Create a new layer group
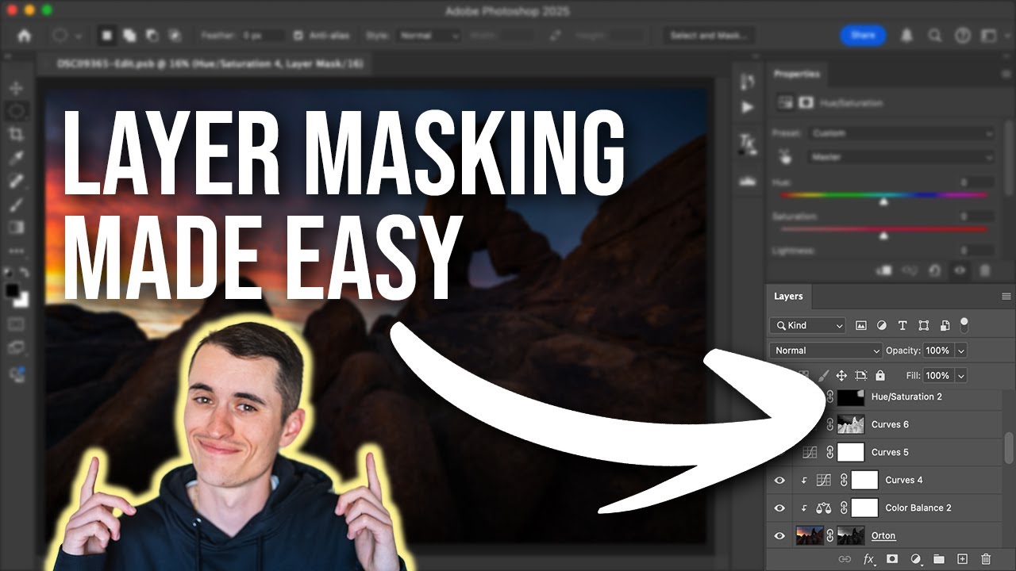The width and height of the screenshot is (1016, 571). coord(939,559)
